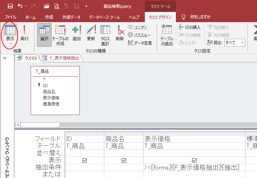257x178 pixels.
Task: Click the ビルダー builder button
Action: [188, 43]
